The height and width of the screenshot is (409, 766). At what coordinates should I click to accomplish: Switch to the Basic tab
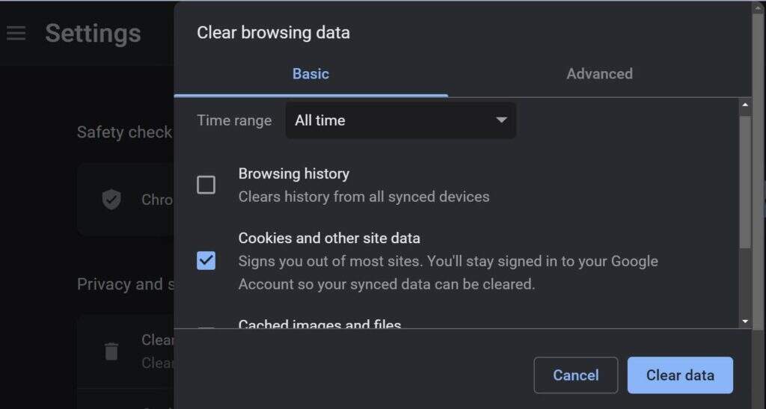point(310,73)
